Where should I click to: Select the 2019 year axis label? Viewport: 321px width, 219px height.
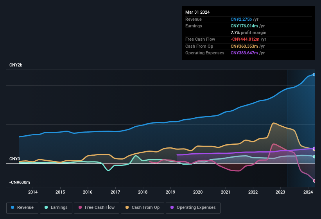pyautogui.click(x=170, y=192)
